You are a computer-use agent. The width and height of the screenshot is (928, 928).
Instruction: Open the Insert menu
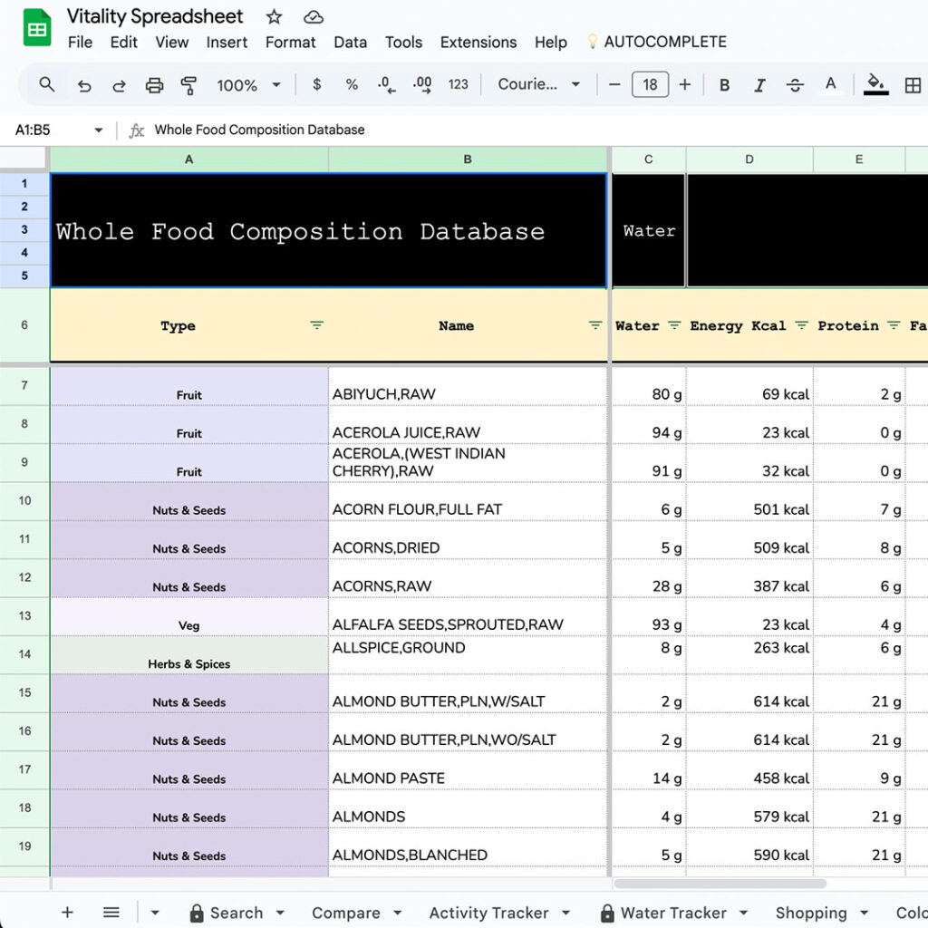pos(227,43)
